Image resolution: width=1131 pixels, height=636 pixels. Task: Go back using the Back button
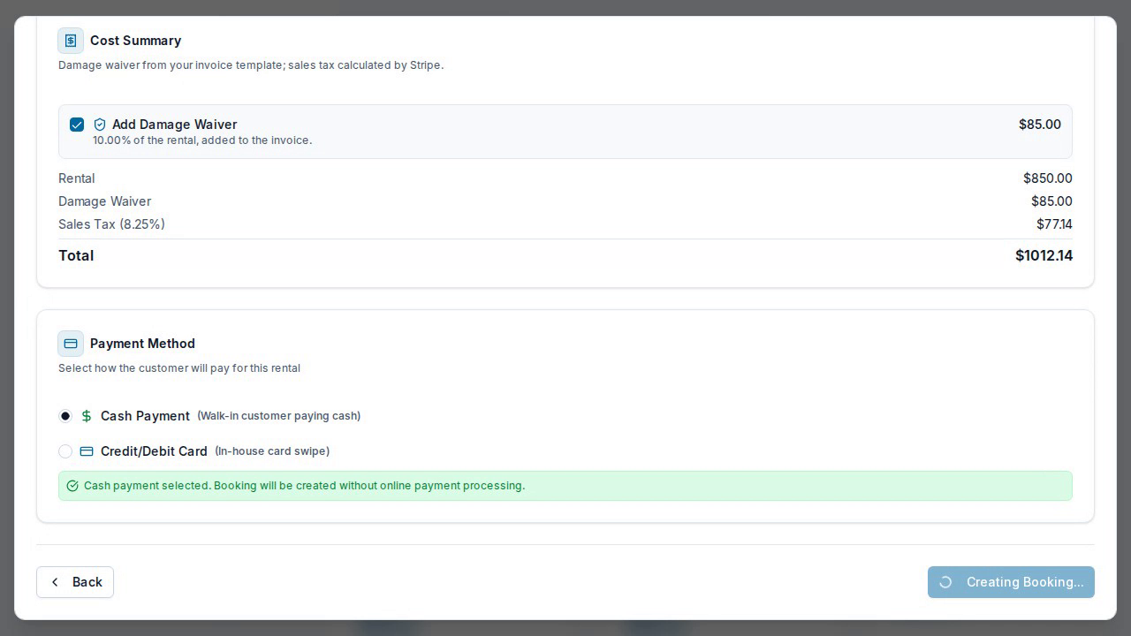[x=75, y=582]
